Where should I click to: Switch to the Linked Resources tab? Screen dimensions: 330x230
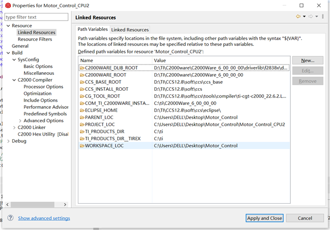click(130, 30)
